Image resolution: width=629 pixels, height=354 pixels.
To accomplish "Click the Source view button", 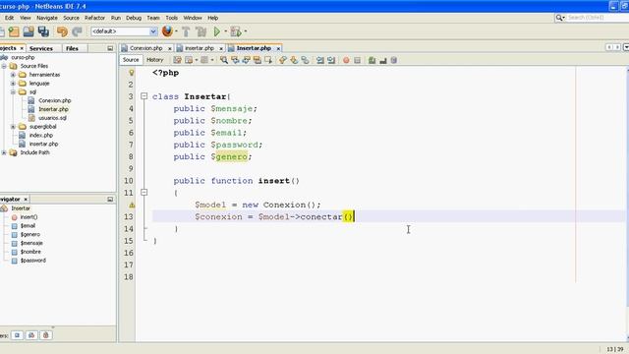I will (x=131, y=60).
